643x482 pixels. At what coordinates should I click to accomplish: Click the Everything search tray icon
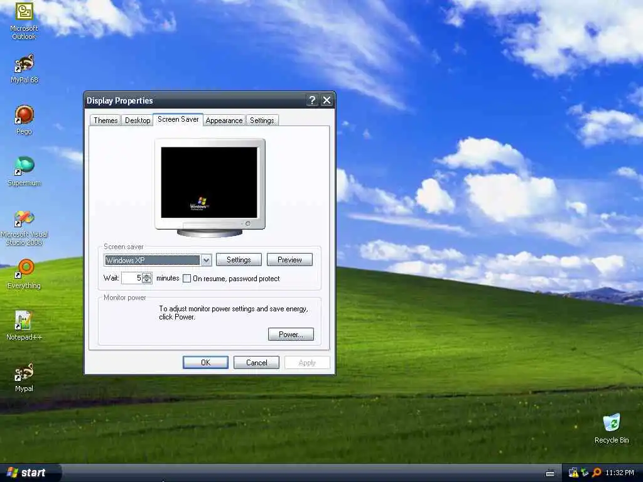click(597, 473)
